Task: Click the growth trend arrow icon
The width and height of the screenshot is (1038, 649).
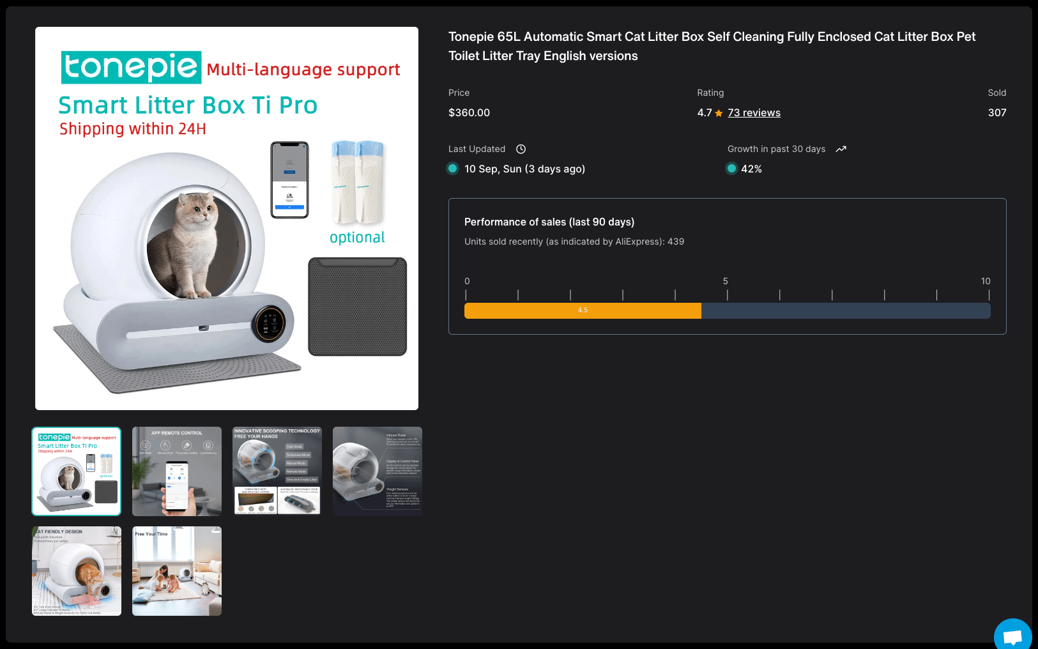Action: click(x=841, y=149)
